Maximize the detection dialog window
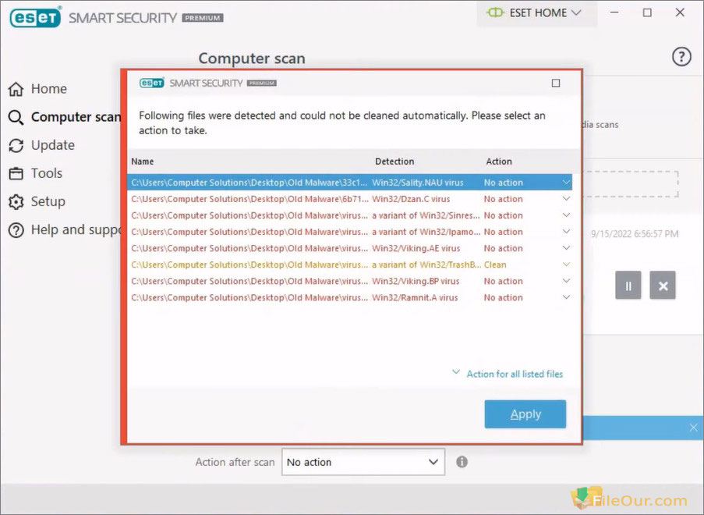The width and height of the screenshot is (704, 515). (x=556, y=83)
